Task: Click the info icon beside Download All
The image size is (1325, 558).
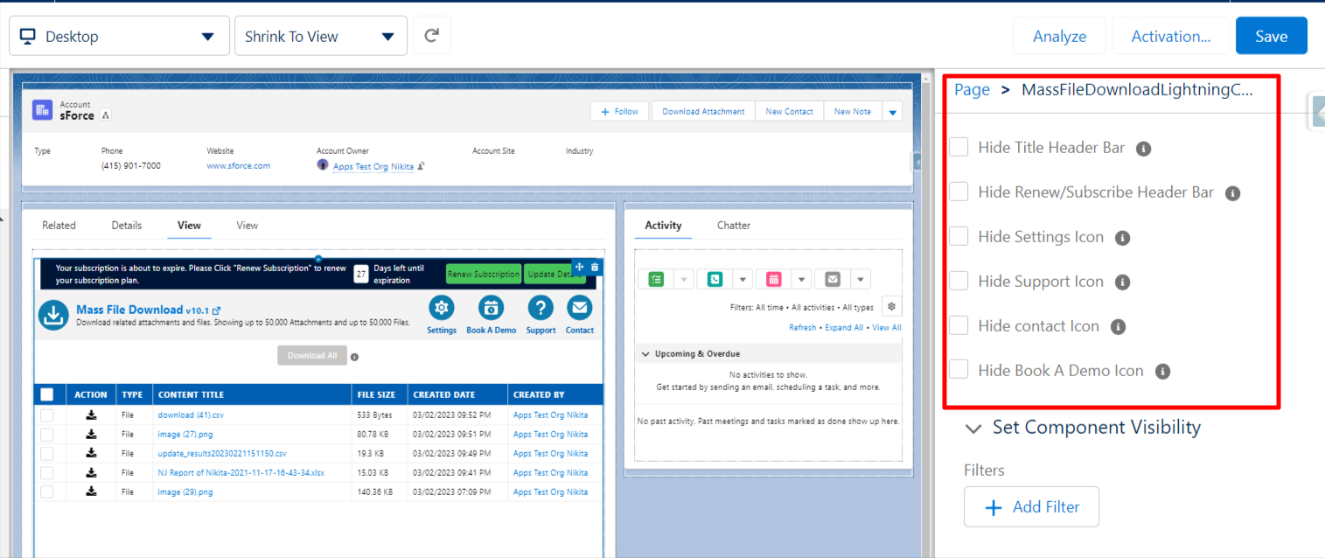Action: coord(354,357)
